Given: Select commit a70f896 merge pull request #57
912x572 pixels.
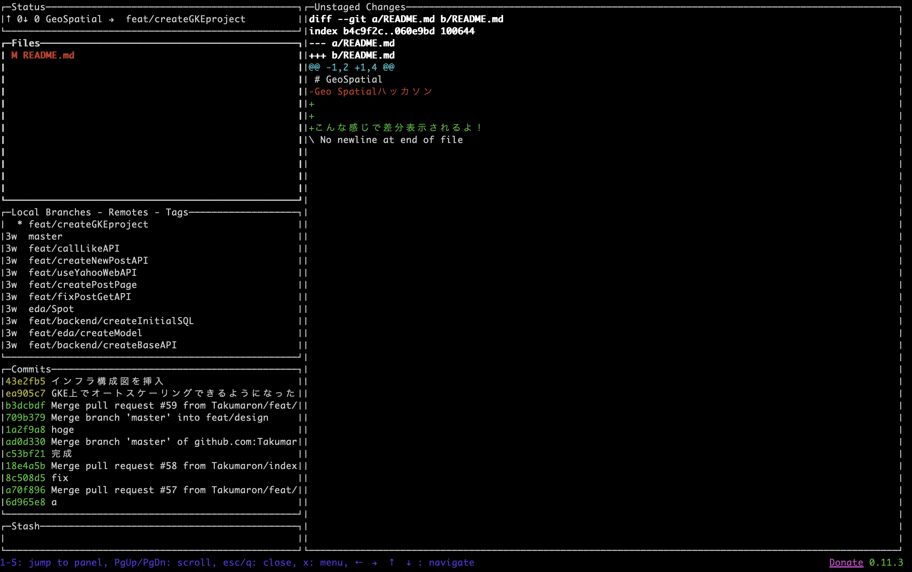Looking at the screenshot, I should [x=151, y=490].
